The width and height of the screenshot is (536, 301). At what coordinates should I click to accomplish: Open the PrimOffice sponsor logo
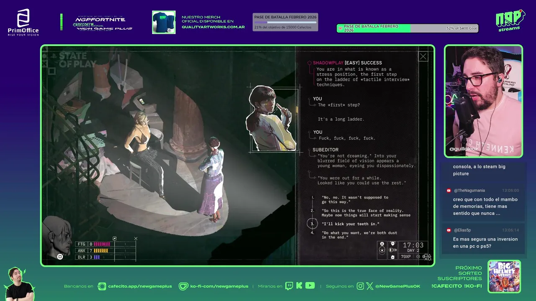[23, 23]
